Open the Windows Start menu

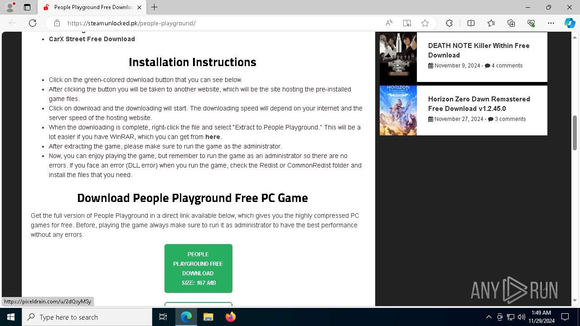11,317
